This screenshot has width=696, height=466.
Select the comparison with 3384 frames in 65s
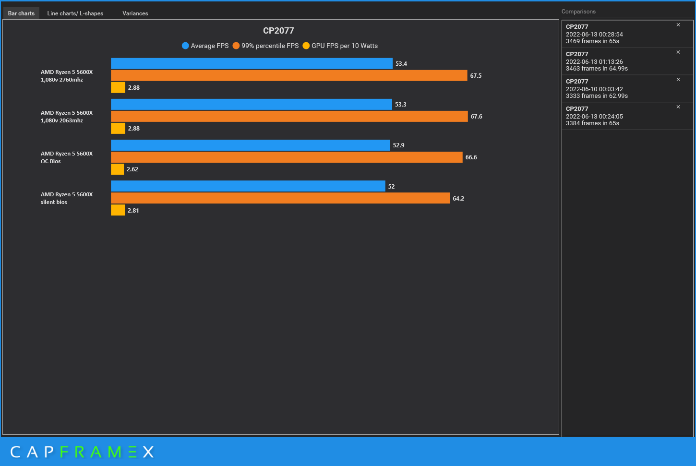627,116
